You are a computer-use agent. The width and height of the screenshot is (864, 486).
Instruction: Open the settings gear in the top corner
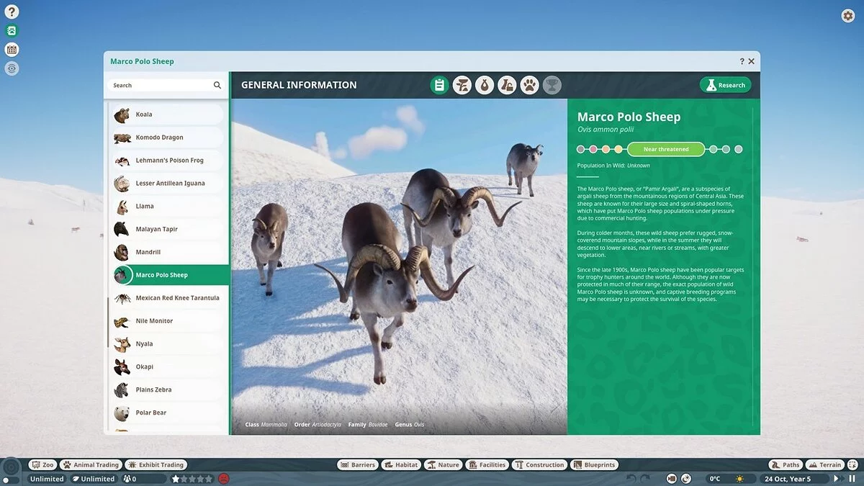tap(847, 16)
